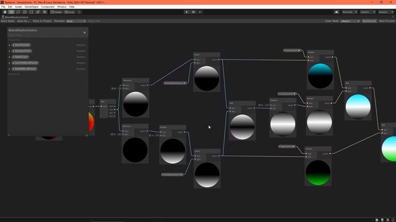
Task: Open the Account dropdown
Action: point(350,12)
